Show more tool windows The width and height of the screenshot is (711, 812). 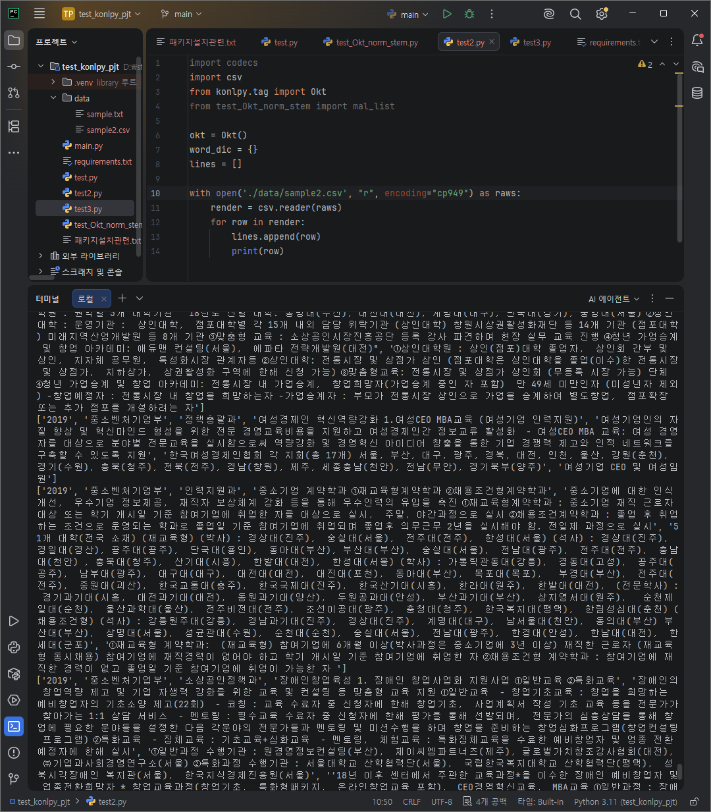pos(14,153)
